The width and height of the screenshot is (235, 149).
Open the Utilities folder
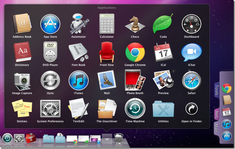click(x=163, y=109)
